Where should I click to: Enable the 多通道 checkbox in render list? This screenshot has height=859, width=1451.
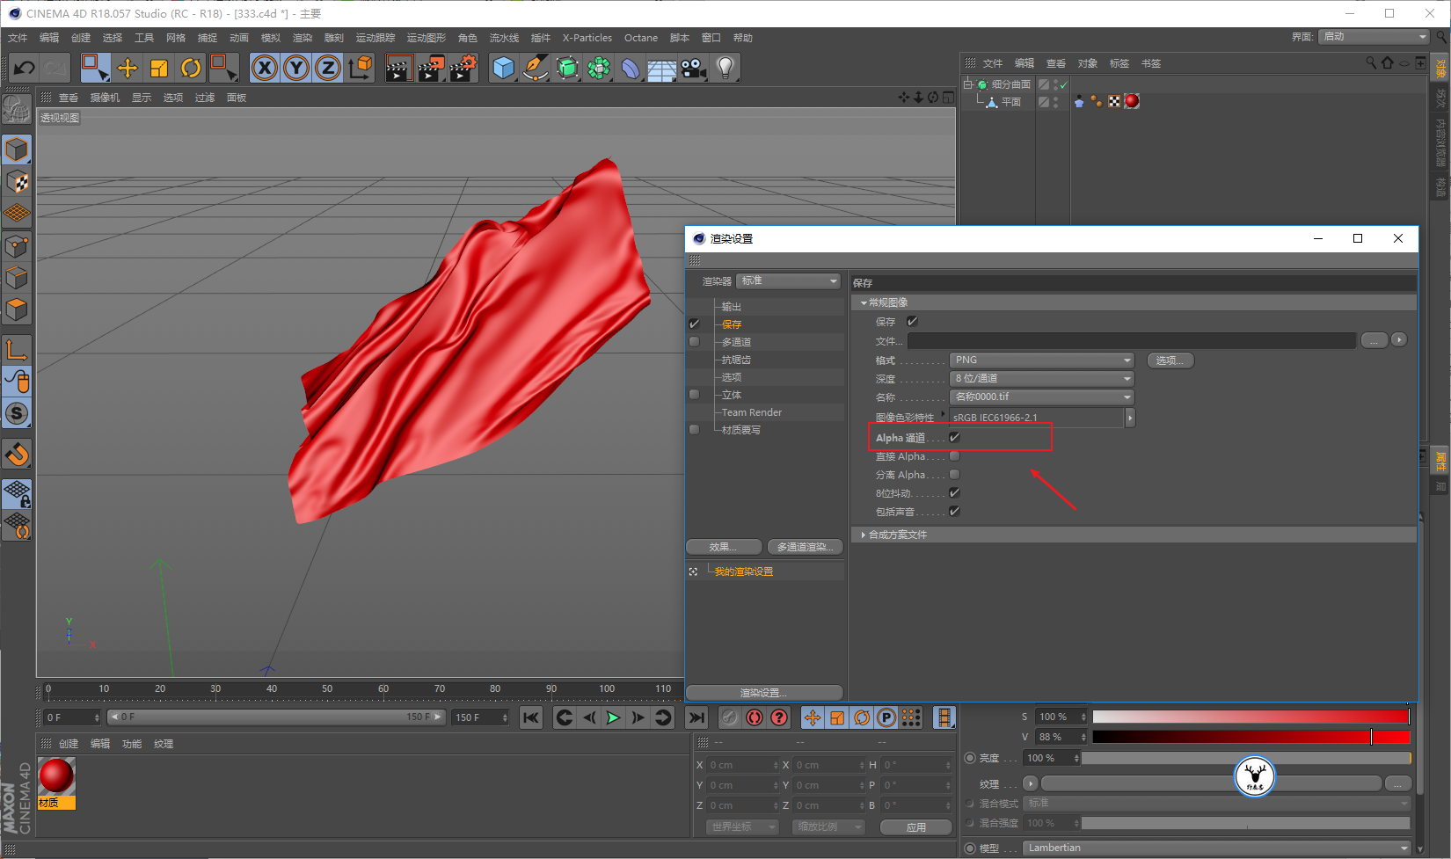pos(695,341)
